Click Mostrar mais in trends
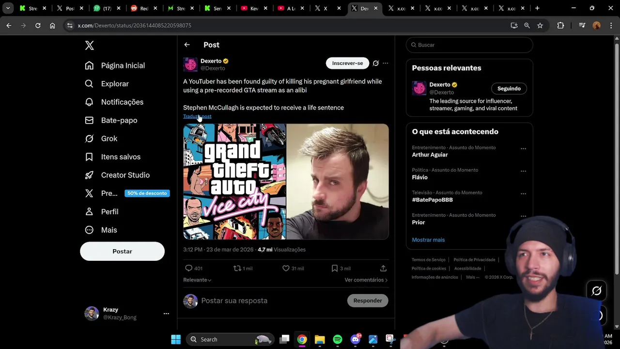620x349 pixels. [x=428, y=240]
